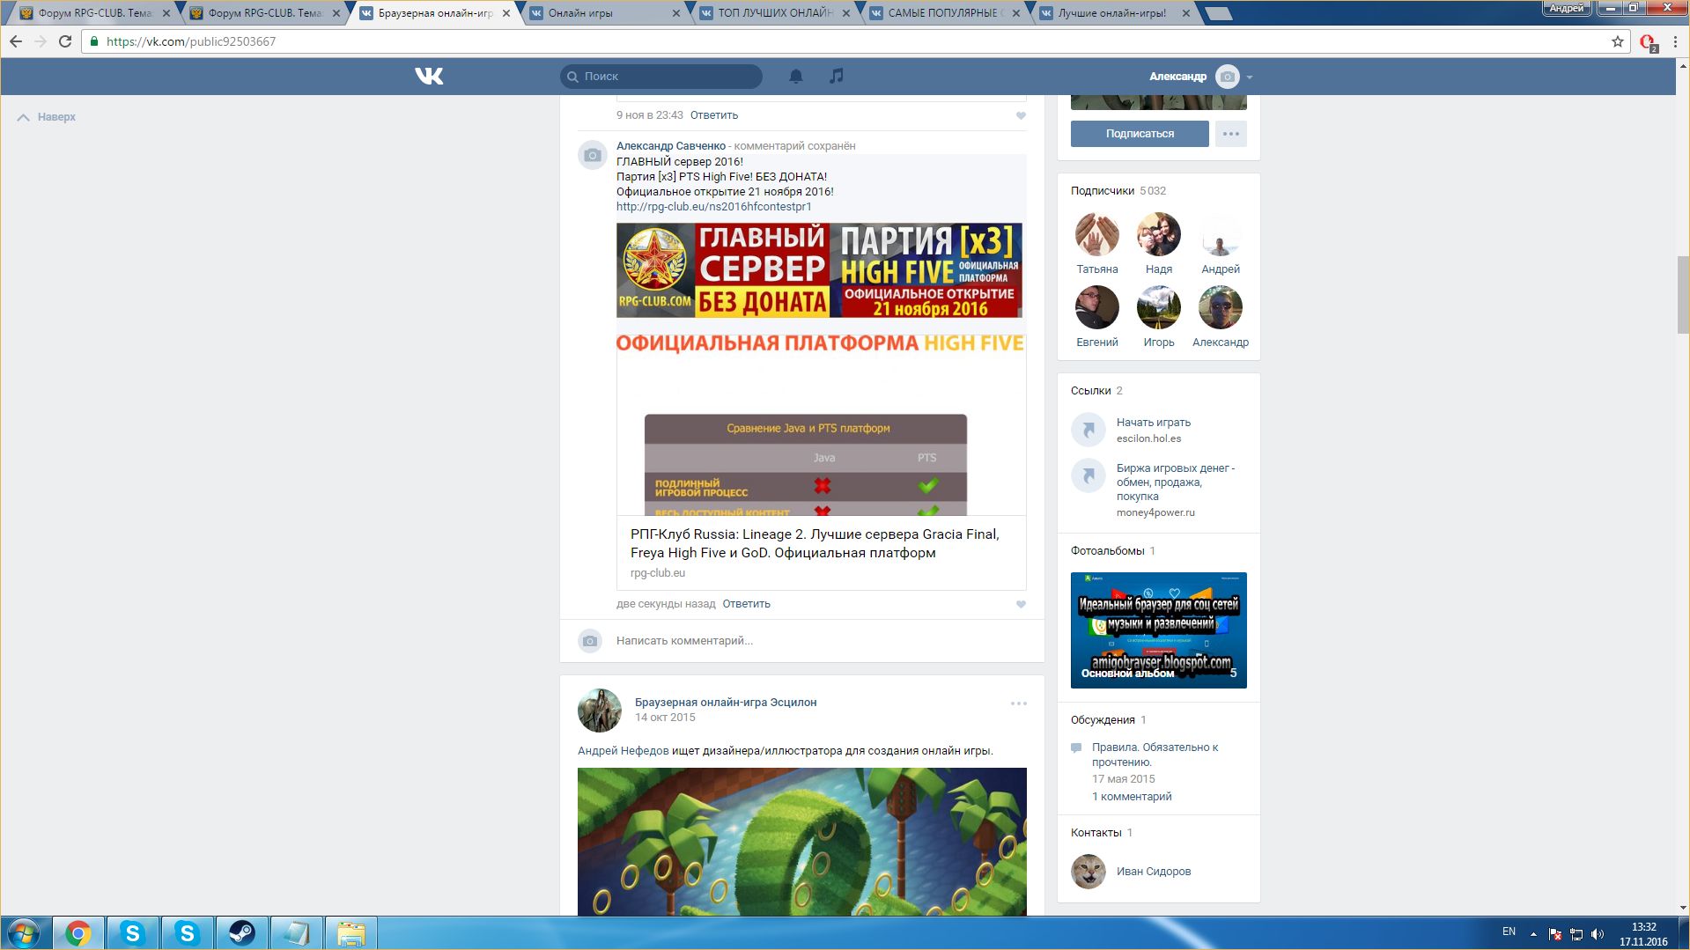Image resolution: width=1690 pixels, height=950 pixels.
Task: Switch to the first Форум RPG-CLUB tab
Action: (94, 13)
